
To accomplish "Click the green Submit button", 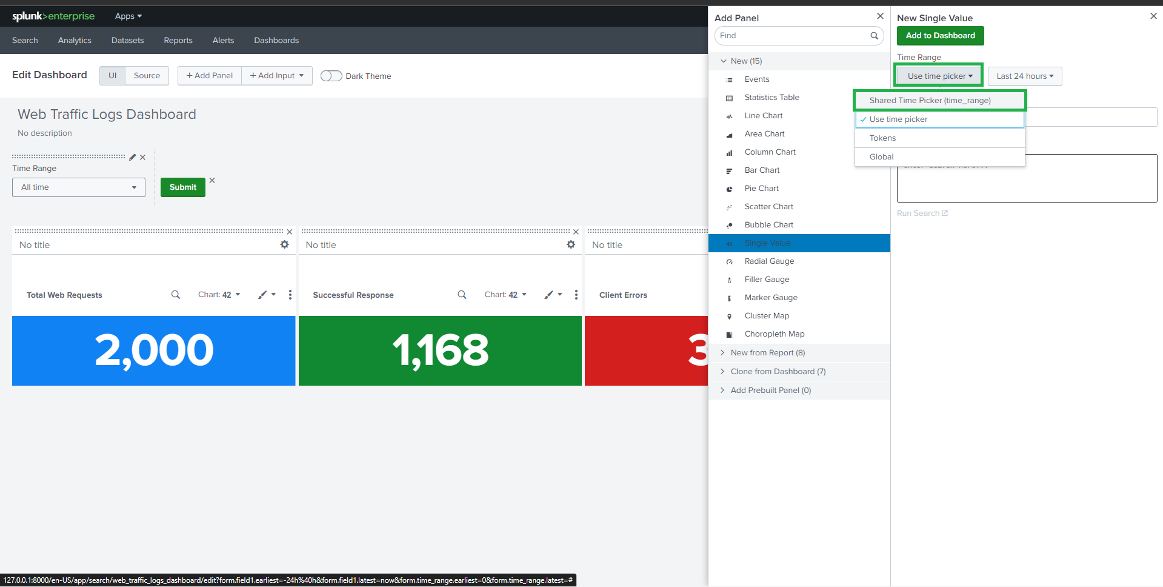I will click(183, 187).
